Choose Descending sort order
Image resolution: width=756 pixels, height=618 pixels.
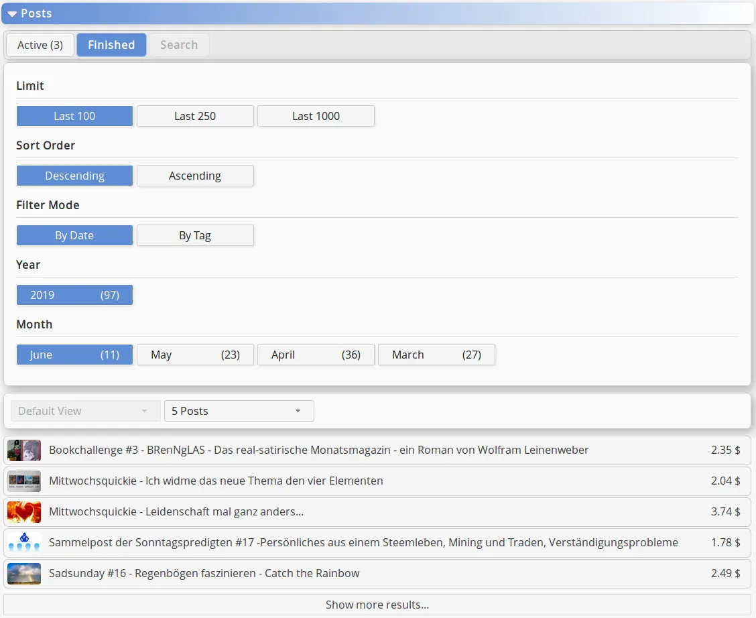75,176
